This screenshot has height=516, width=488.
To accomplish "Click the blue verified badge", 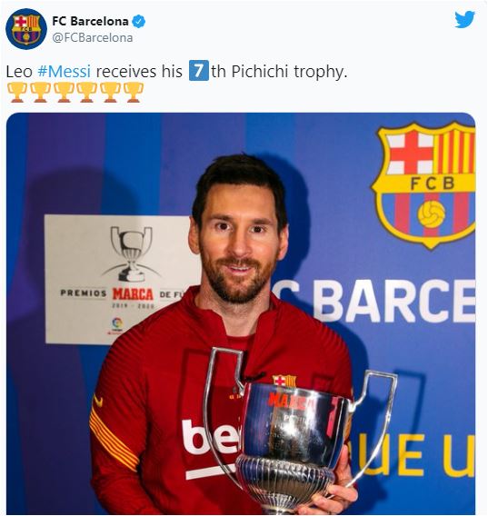I will coord(139,22).
